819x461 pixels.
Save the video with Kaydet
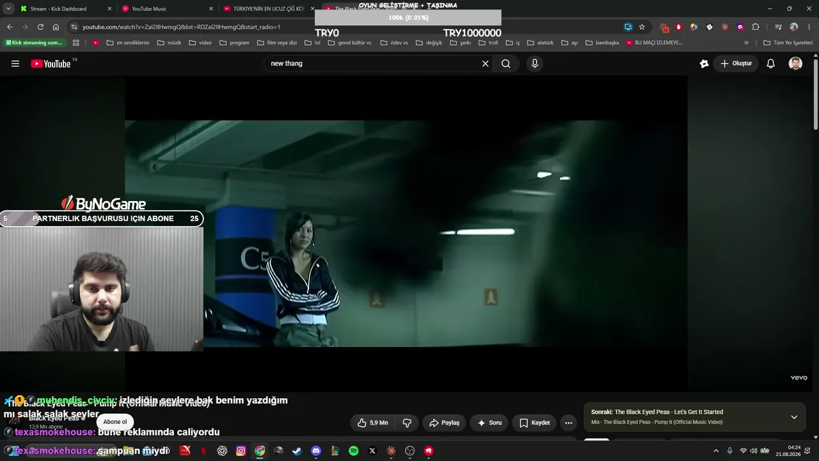pos(535,423)
